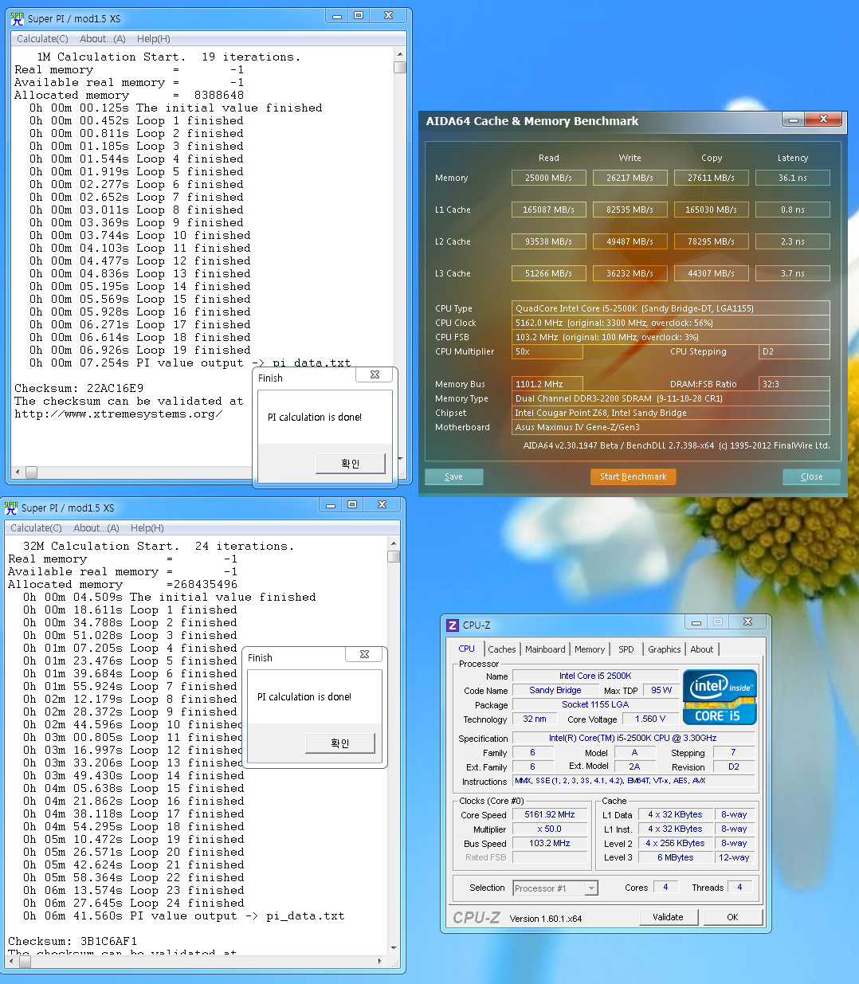Click line '06m 41.560s PI value output' in 32M log
859x984 pixels.
click(x=184, y=915)
